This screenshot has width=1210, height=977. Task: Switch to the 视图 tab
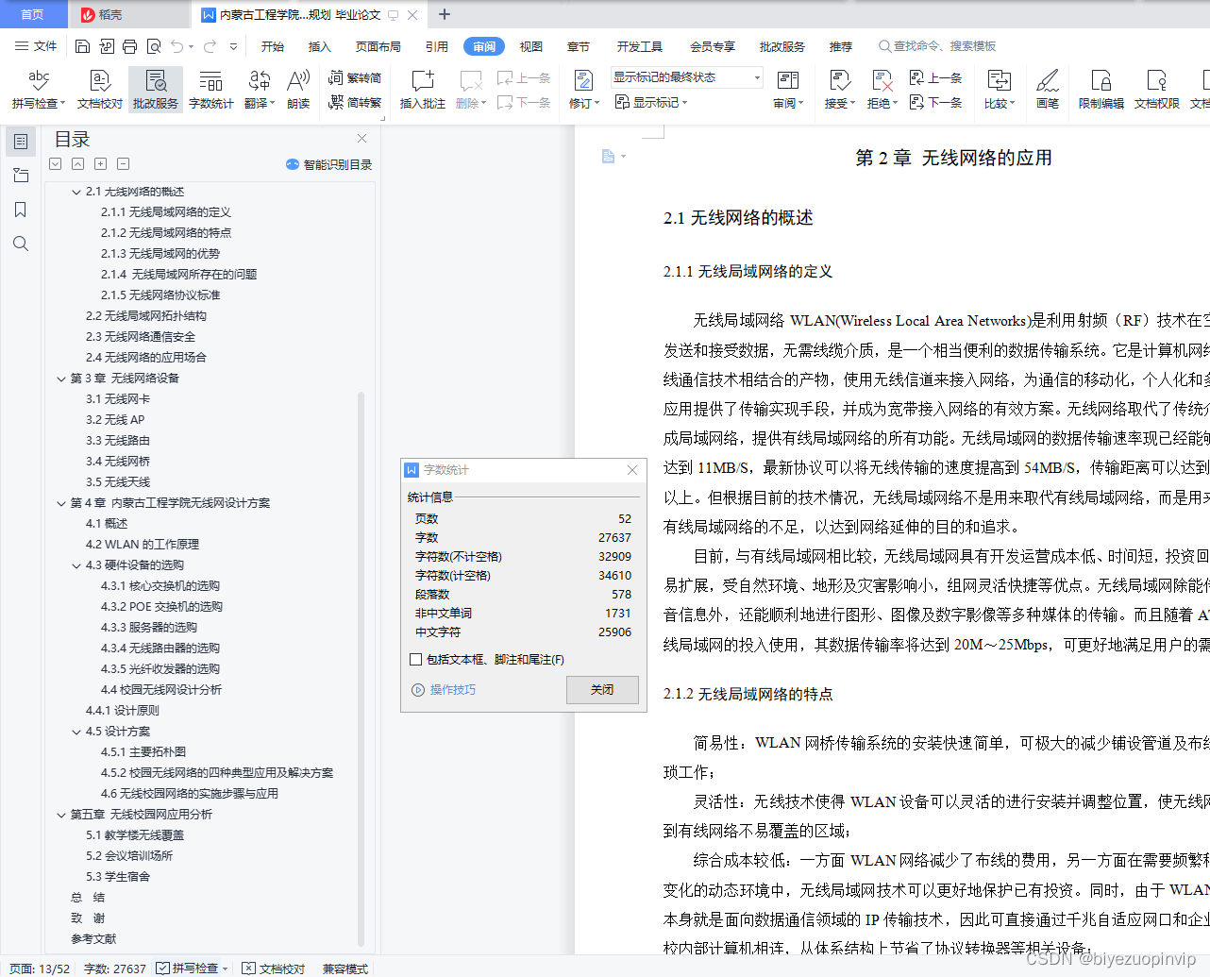click(531, 46)
